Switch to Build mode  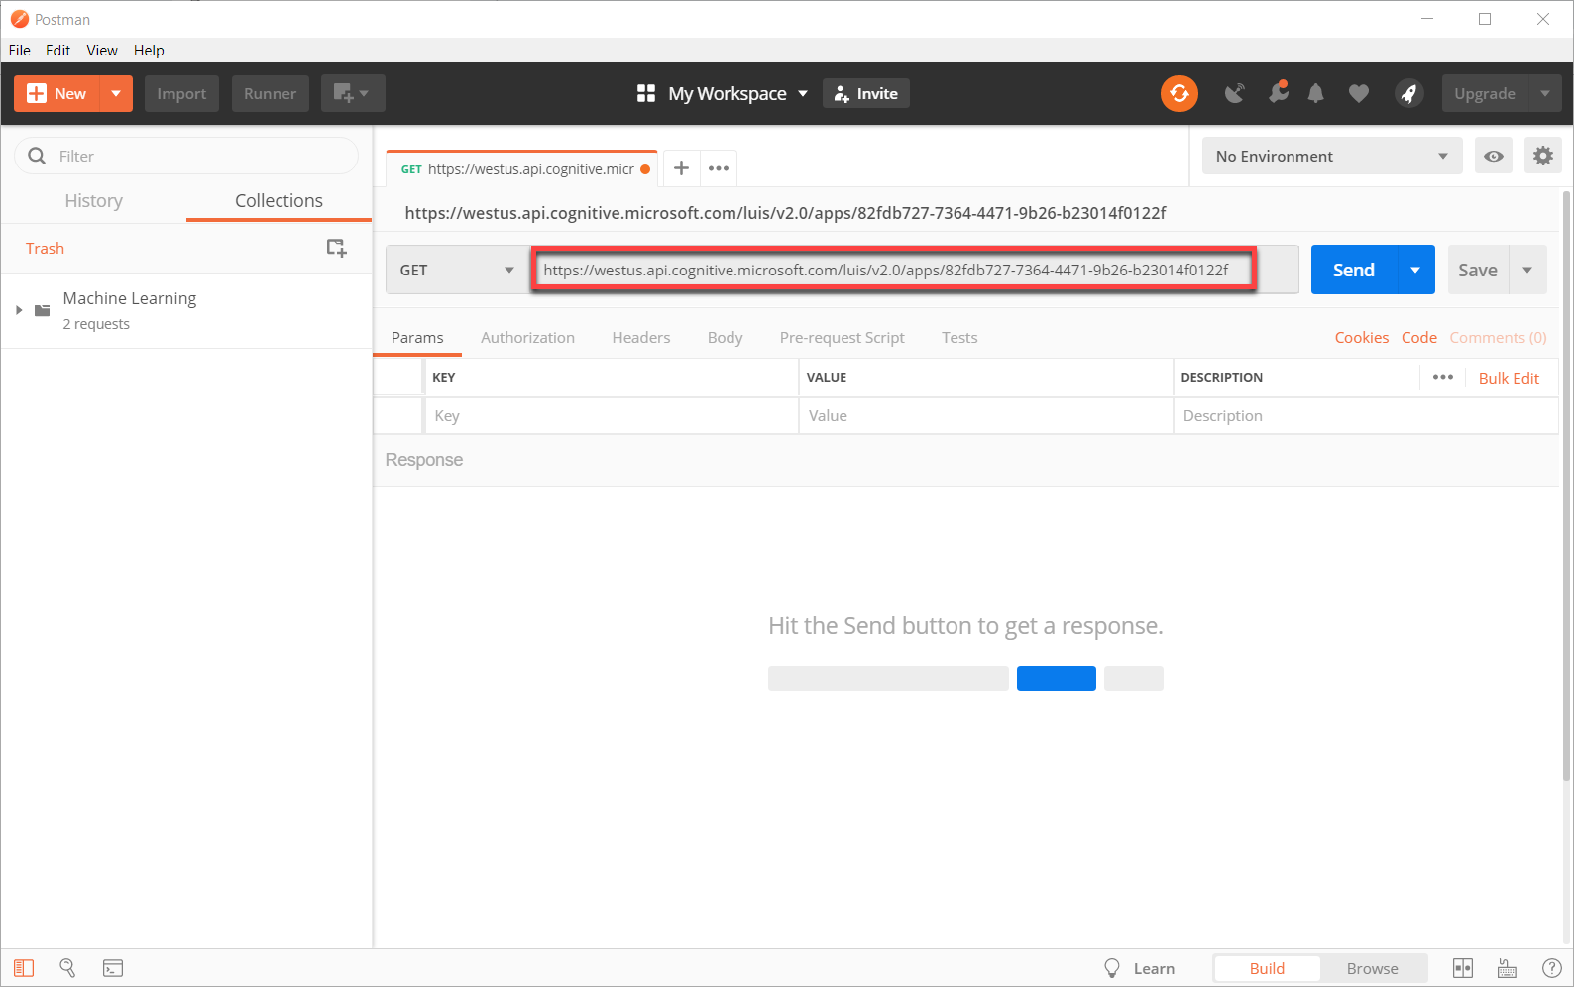pos(1267,968)
